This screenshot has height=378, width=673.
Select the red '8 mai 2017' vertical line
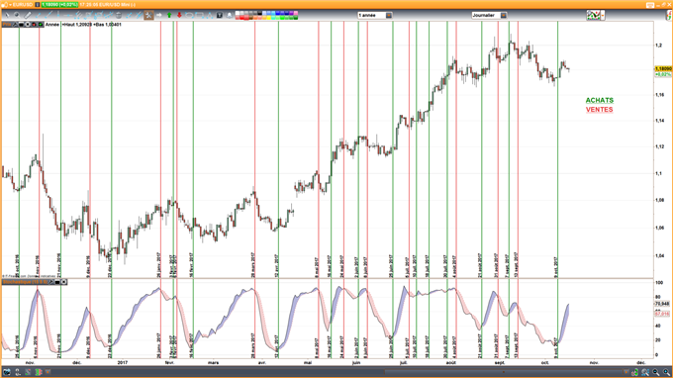coord(319,150)
